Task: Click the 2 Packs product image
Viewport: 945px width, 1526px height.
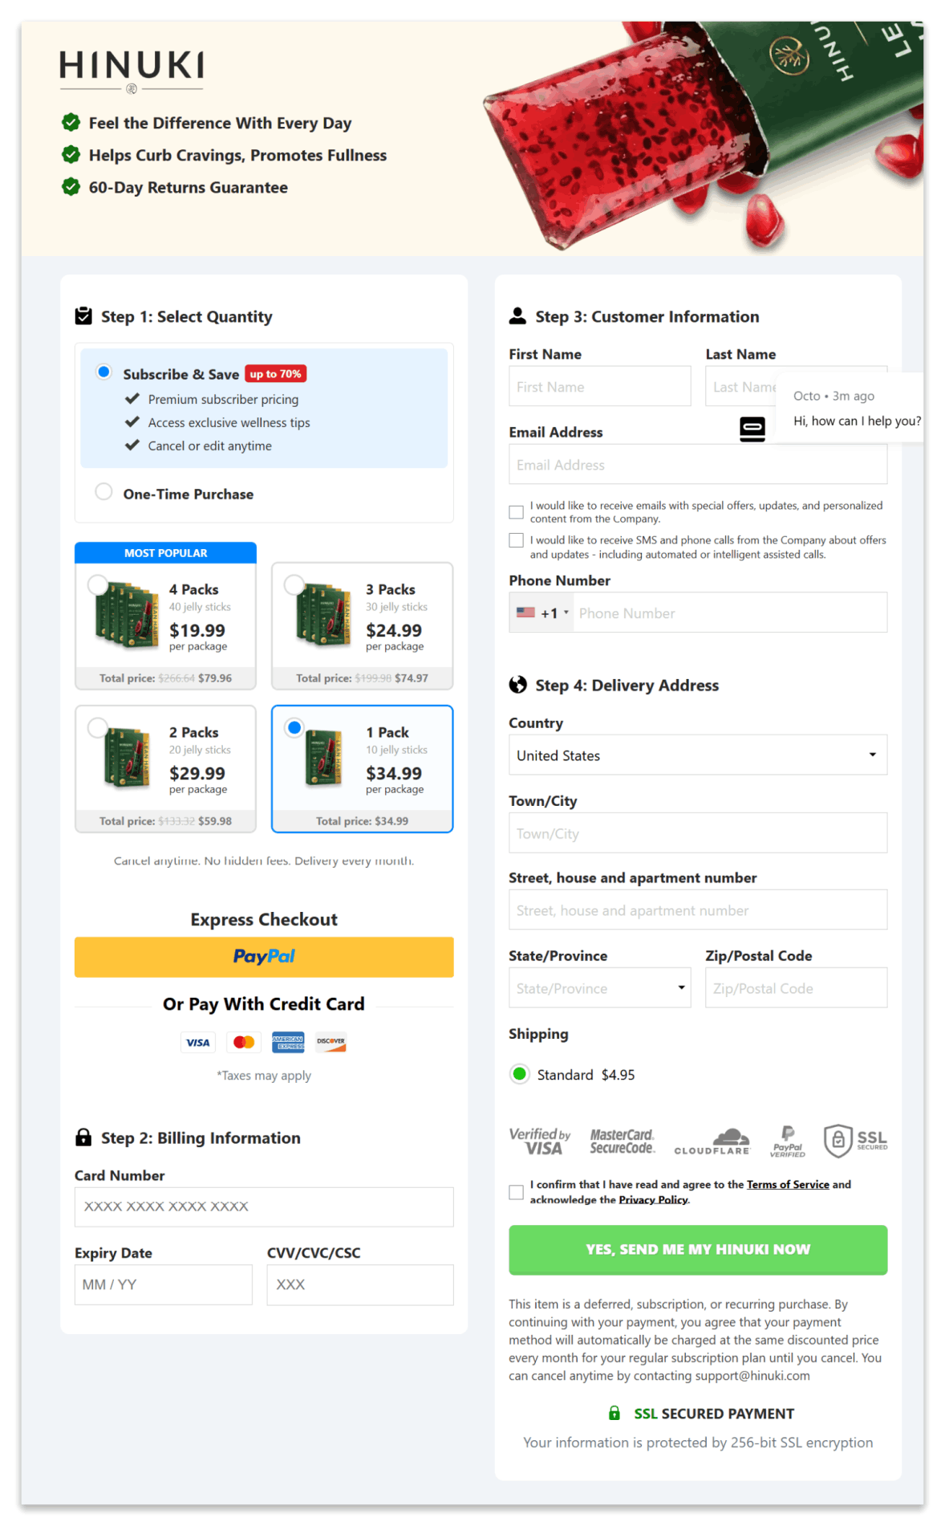Action: [x=128, y=758]
